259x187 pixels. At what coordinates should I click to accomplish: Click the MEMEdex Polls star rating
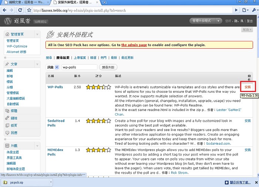pos(98,150)
